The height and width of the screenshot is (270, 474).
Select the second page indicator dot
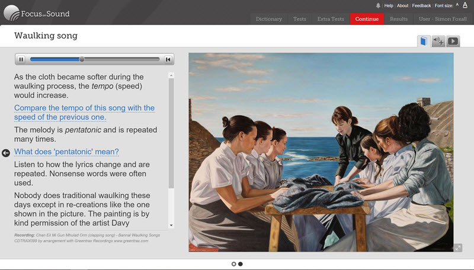(241, 264)
